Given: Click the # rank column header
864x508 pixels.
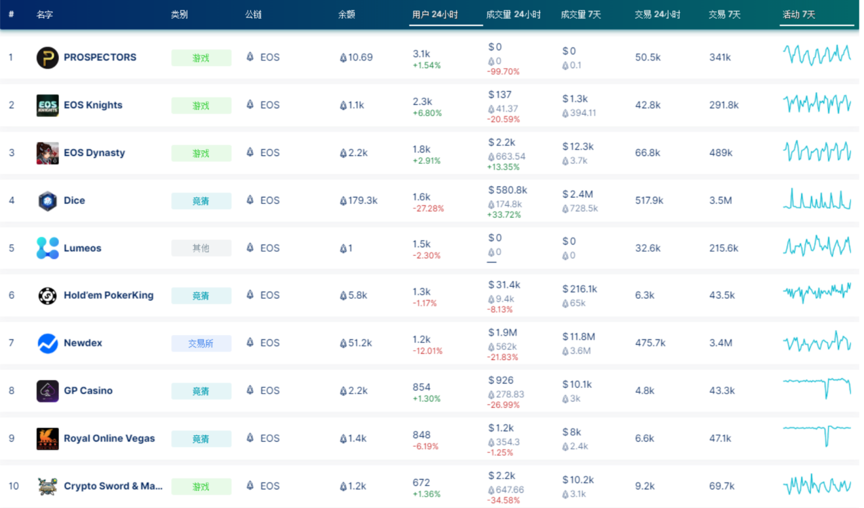Looking at the screenshot, I should [x=11, y=14].
